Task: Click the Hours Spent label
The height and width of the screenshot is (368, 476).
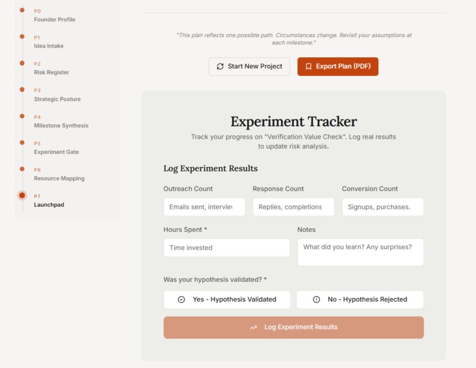Action: [x=185, y=229]
